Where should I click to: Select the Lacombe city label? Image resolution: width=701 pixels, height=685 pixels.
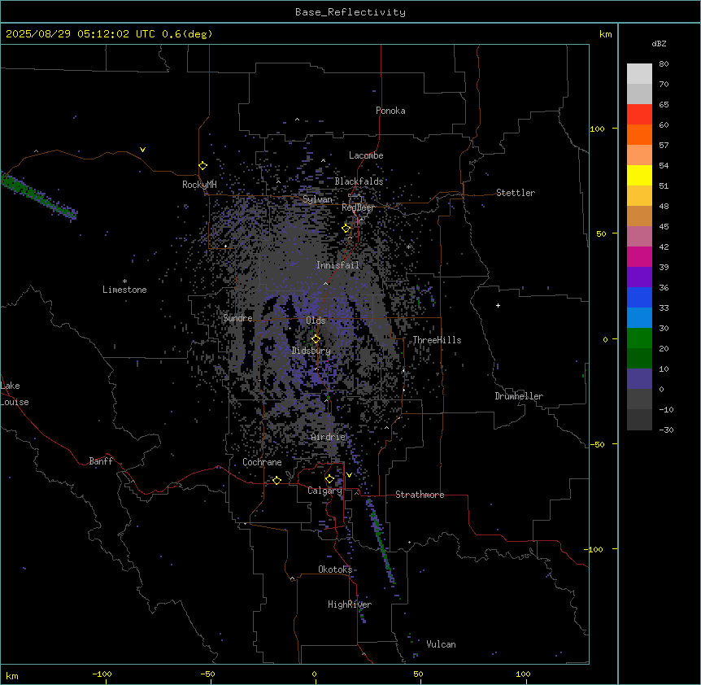coord(366,155)
